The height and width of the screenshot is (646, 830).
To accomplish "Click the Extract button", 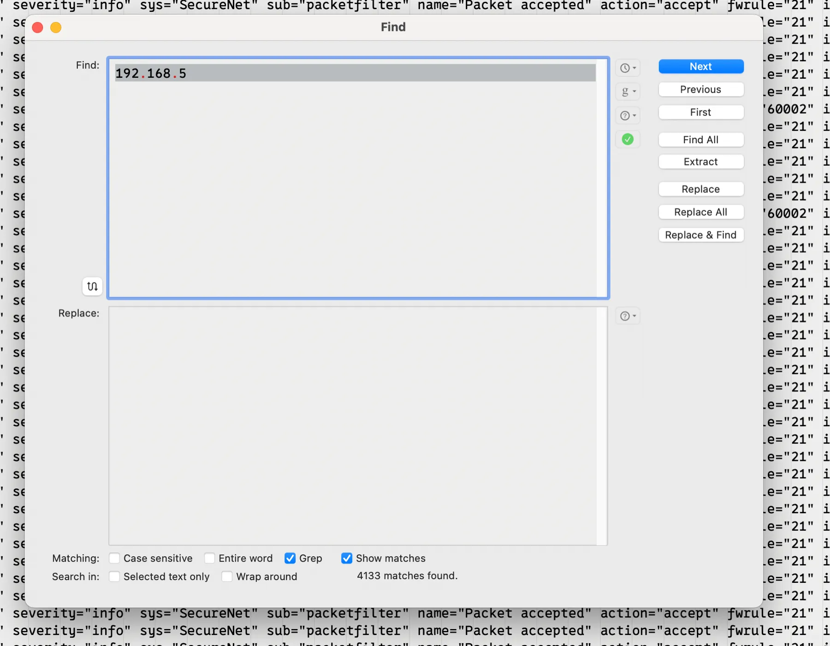I will pyautogui.click(x=700, y=162).
